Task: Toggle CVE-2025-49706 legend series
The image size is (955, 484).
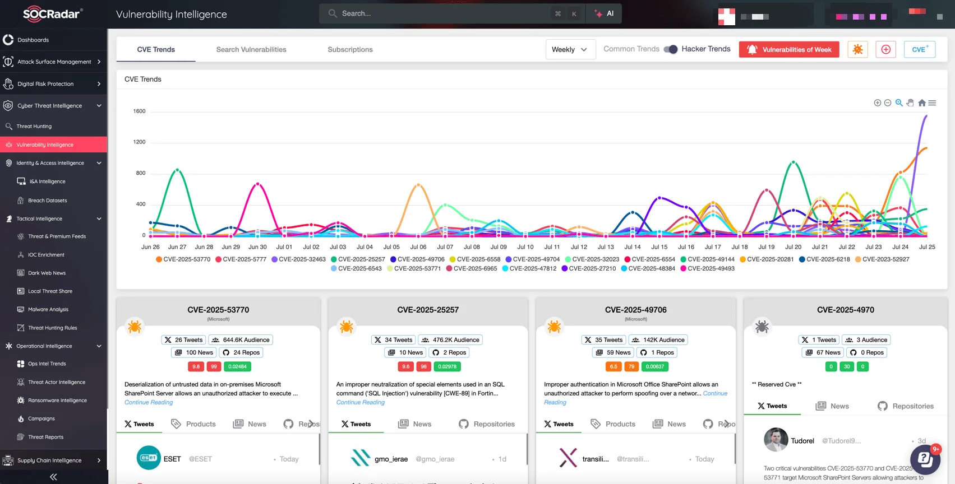Action: pos(418,259)
